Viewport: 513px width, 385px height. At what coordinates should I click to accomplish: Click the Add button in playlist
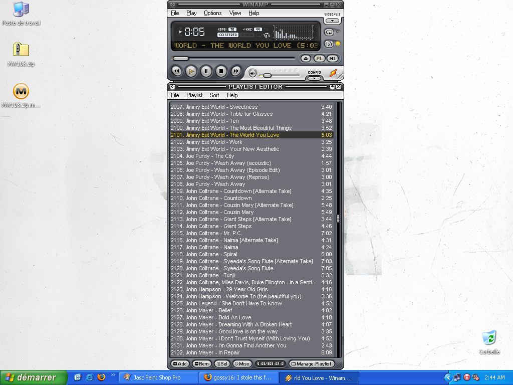pos(180,364)
